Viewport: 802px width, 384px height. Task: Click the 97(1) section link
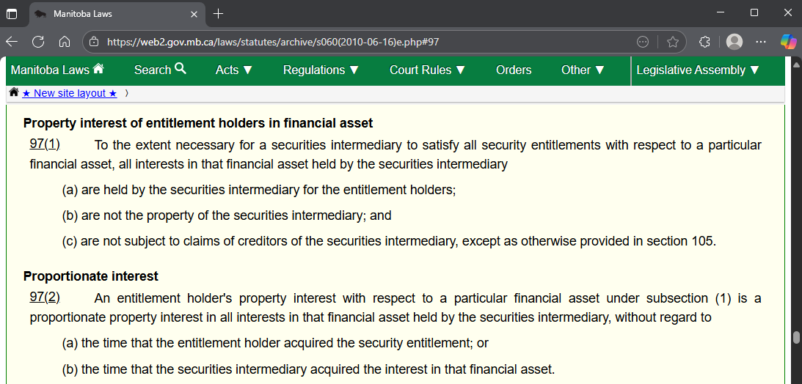coord(45,144)
